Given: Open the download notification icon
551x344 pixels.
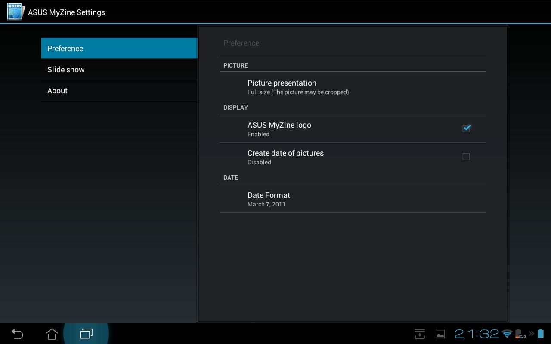Looking at the screenshot, I should pyautogui.click(x=420, y=334).
